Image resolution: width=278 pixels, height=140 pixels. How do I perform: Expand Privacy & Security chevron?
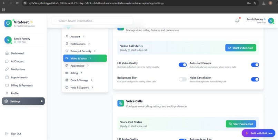pos(95,51)
